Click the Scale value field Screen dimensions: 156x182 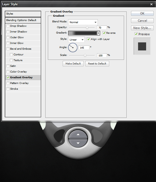point(102,55)
